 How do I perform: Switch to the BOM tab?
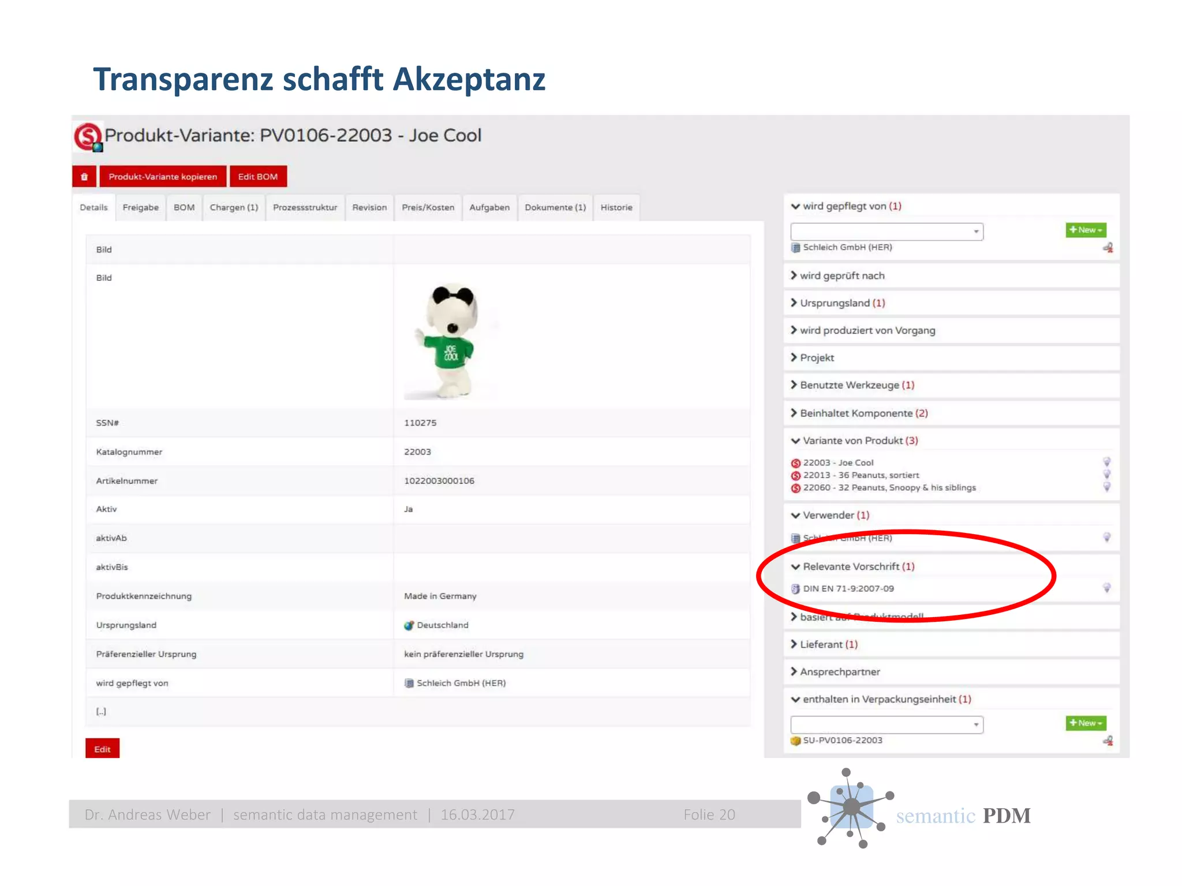[184, 208]
